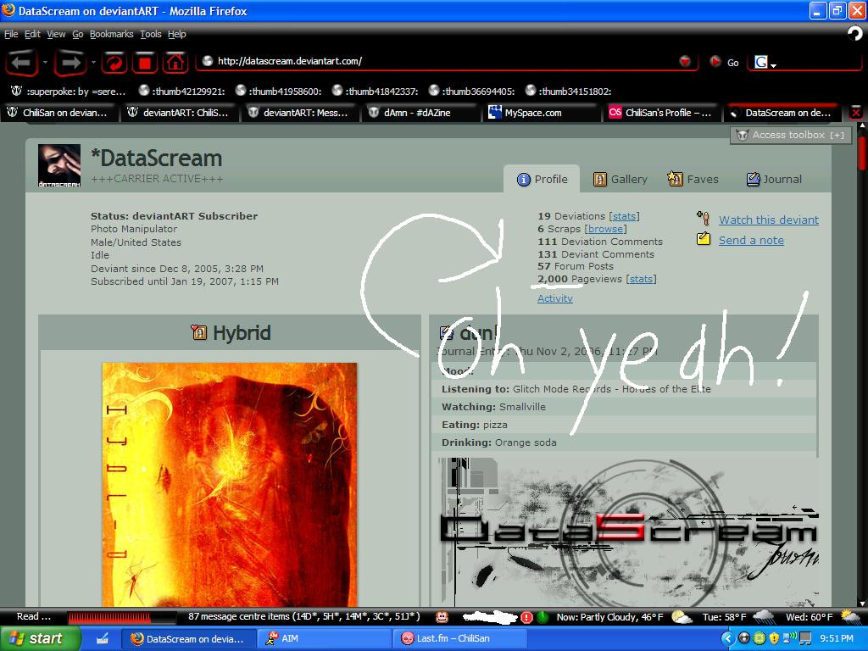
Task: Open the Back button history dropdown
Action: [45, 63]
